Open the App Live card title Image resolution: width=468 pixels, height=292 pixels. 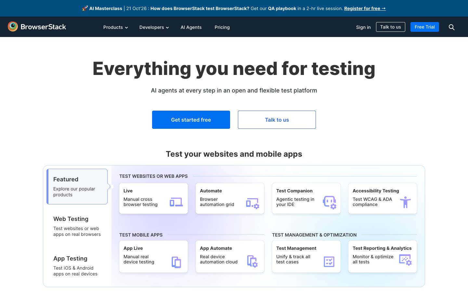[x=133, y=248]
